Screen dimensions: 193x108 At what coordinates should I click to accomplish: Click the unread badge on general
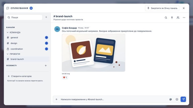coord(46,37)
